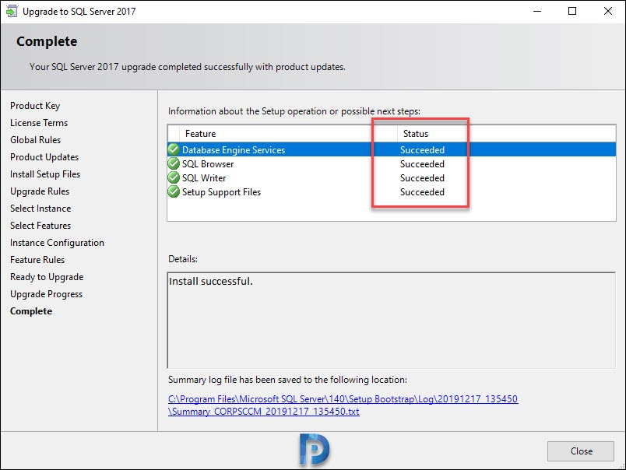Click the Upgrade Progress step
The width and height of the screenshot is (626, 470).
pos(46,294)
